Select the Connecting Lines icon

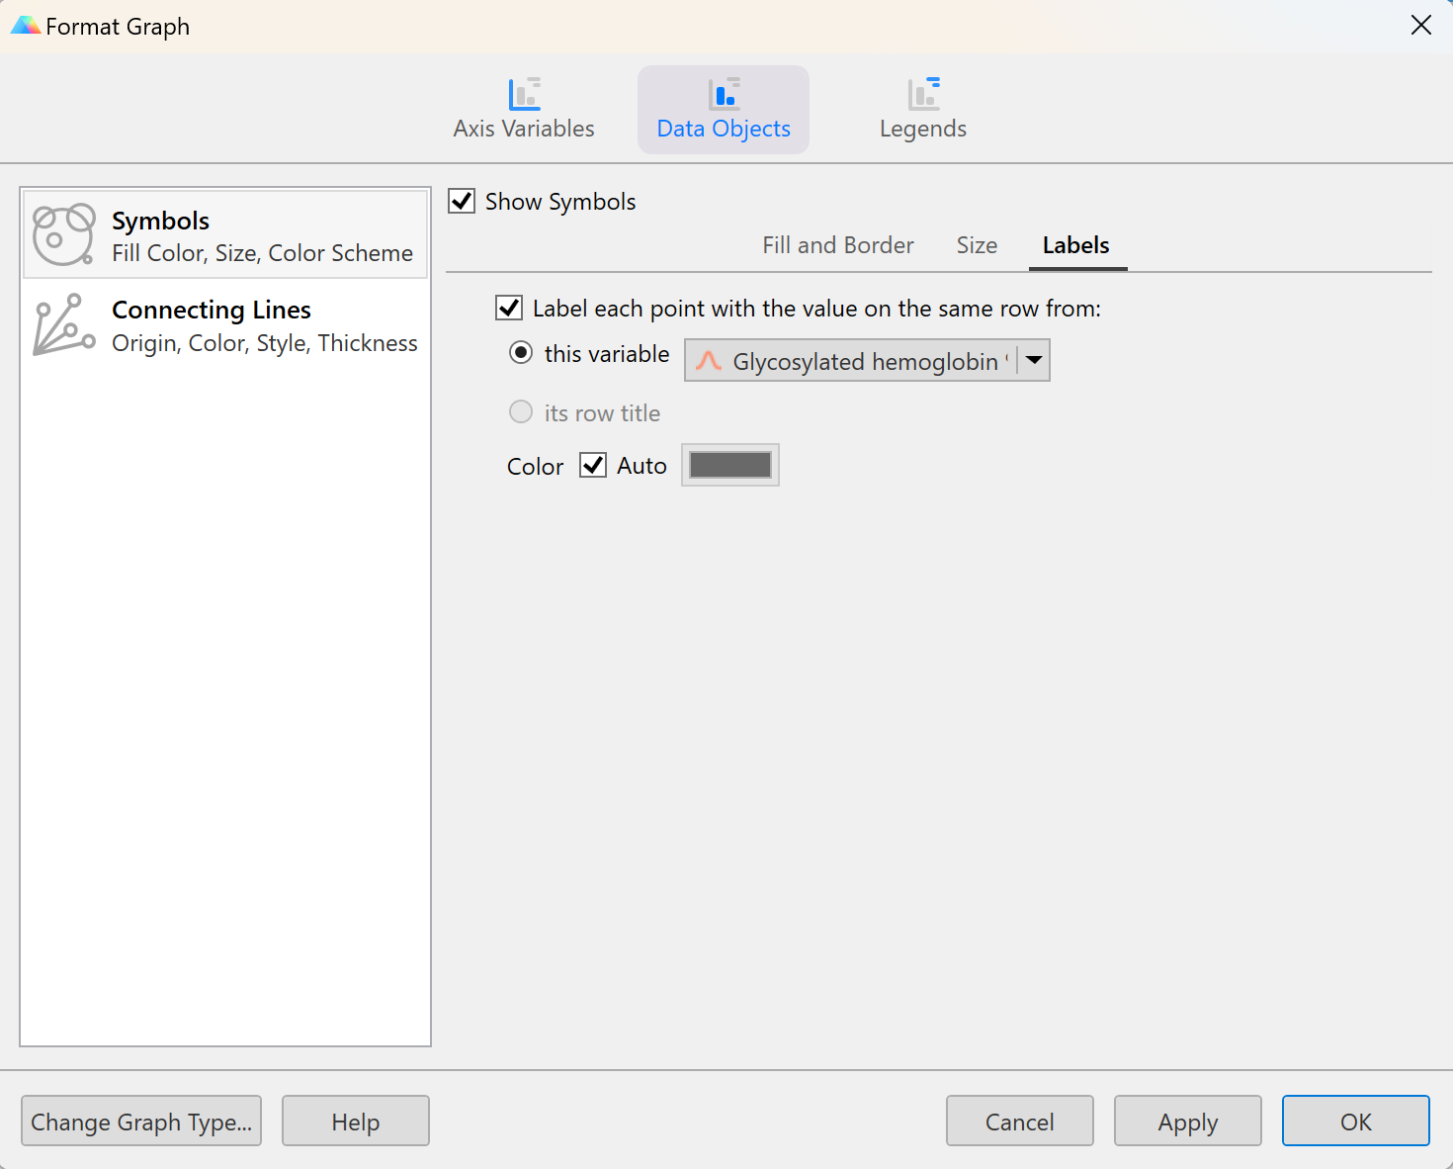click(x=64, y=324)
